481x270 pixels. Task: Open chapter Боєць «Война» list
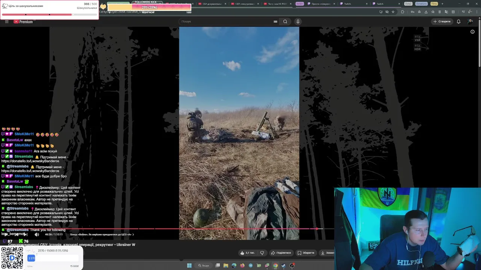102,234
